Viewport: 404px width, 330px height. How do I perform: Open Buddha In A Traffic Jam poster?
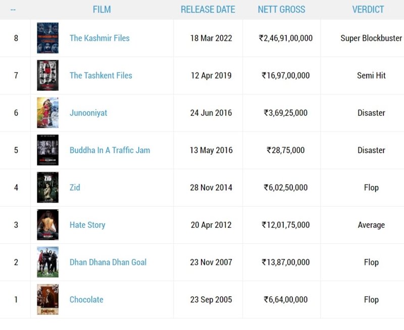click(x=47, y=150)
